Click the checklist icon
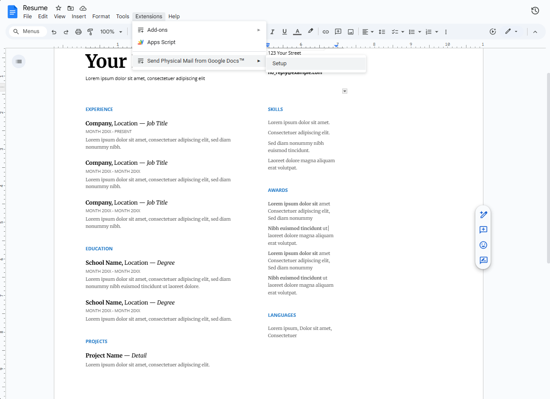 (395, 32)
